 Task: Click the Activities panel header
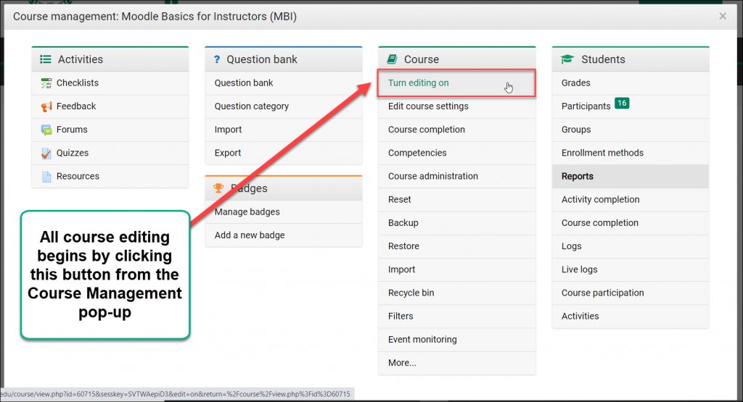(x=110, y=59)
